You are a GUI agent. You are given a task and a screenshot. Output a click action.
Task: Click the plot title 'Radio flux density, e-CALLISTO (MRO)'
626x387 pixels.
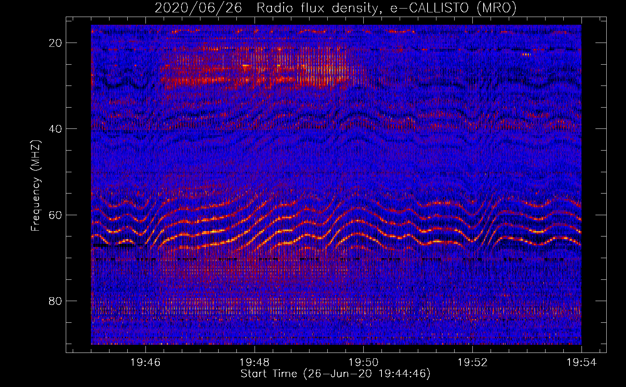pos(386,8)
